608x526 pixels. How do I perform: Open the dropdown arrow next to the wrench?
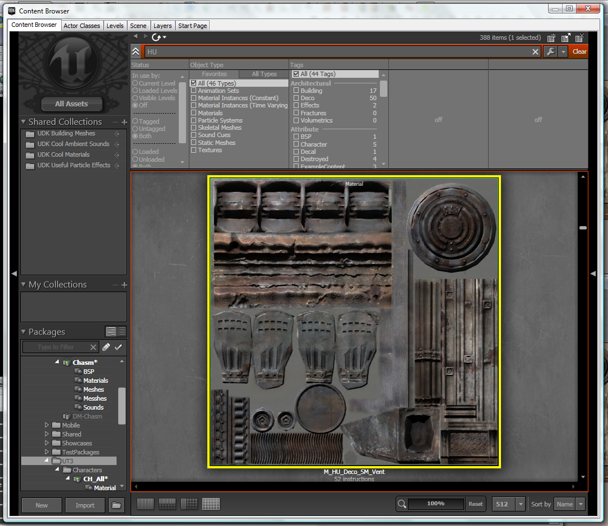[x=563, y=51]
